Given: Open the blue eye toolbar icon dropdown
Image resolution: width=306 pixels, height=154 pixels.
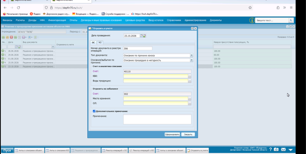Looking at the screenshot, I should click(30, 37).
